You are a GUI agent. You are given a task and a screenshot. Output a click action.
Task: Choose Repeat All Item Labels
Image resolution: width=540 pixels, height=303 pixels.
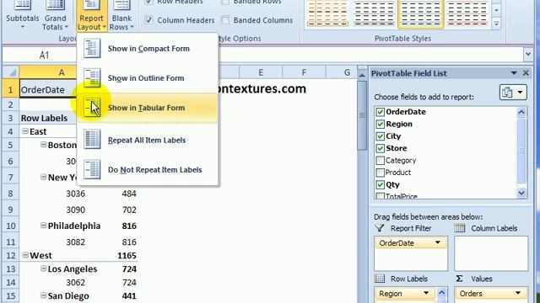coord(148,140)
